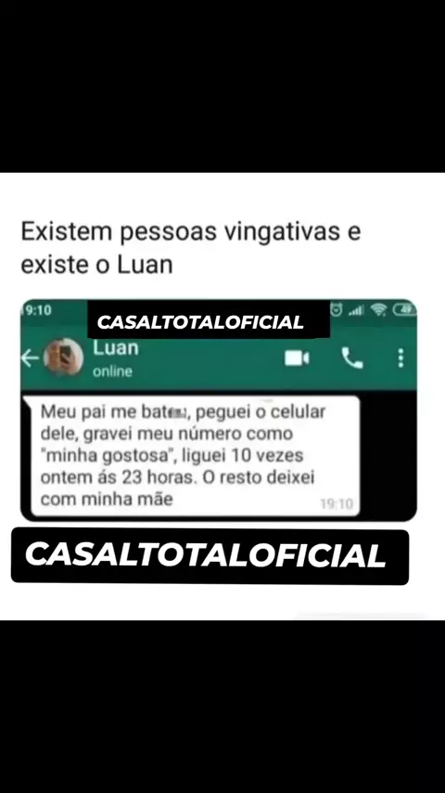
Task: Tap the back arrow beside Luan's photo
Action: pyautogui.click(x=31, y=358)
